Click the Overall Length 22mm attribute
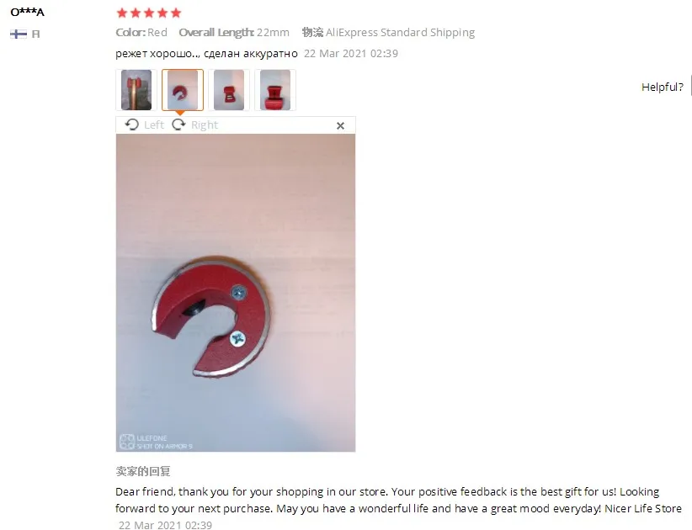The width and height of the screenshot is (692, 530). point(234,32)
